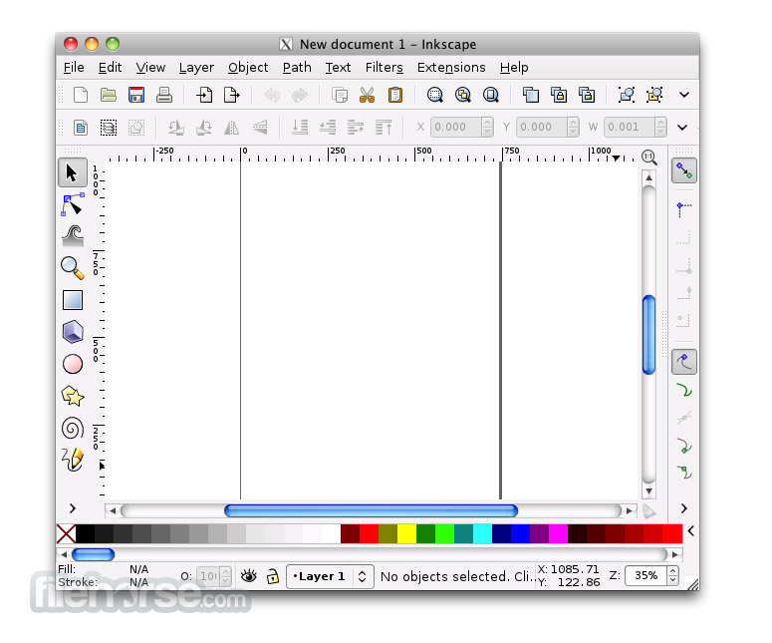Select the Rectangle tool
772x643 pixels.
tap(73, 300)
